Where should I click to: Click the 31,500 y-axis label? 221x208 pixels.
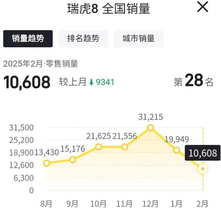[21, 127]
